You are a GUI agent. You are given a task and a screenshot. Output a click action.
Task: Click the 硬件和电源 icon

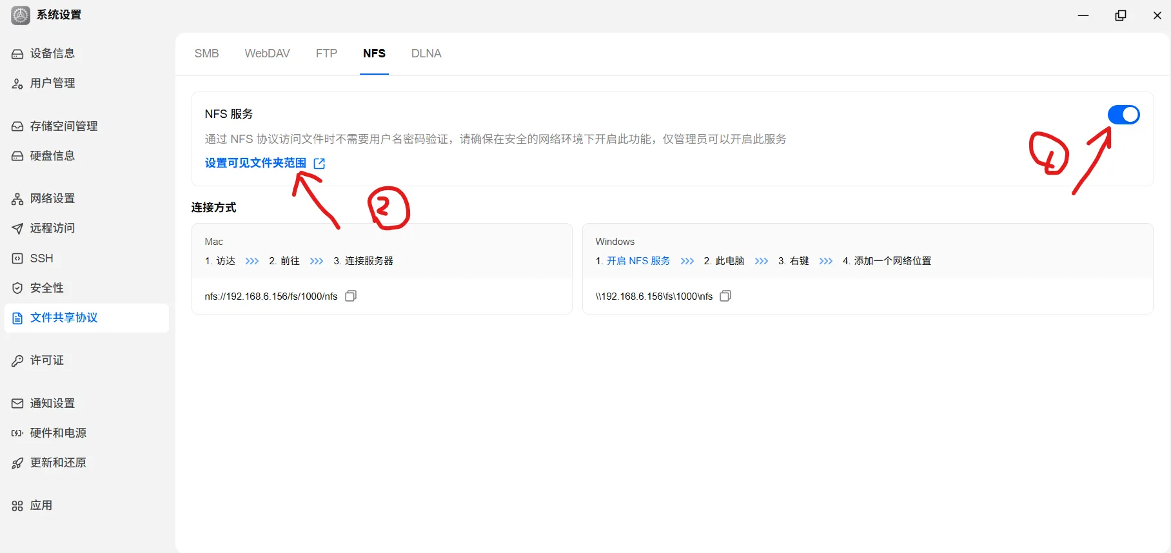17,433
